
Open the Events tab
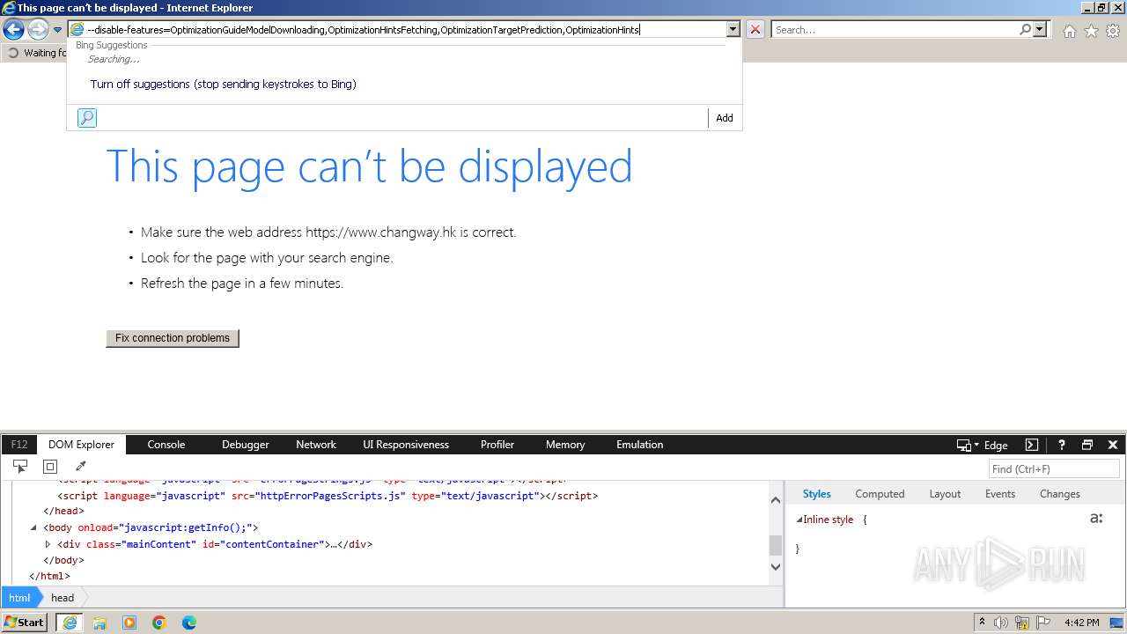point(1000,494)
